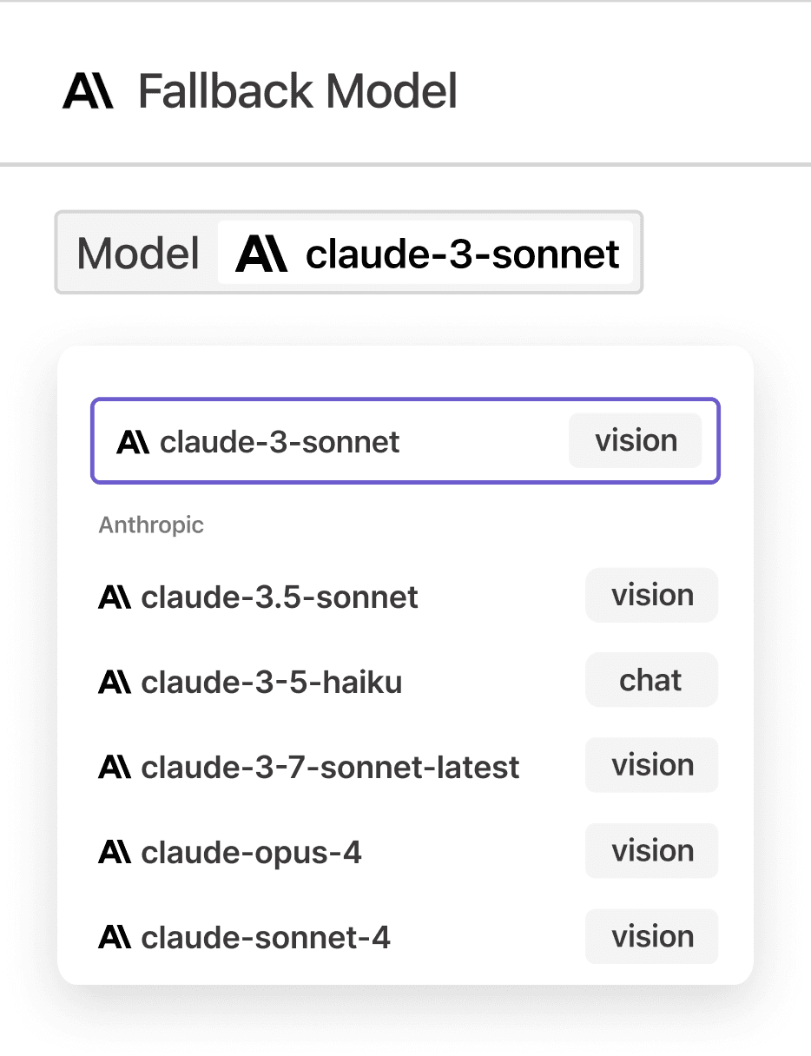Click the highlighted claude-3-sonnet search field
This screenshot has height=1056, width=811.
point(405,441)
